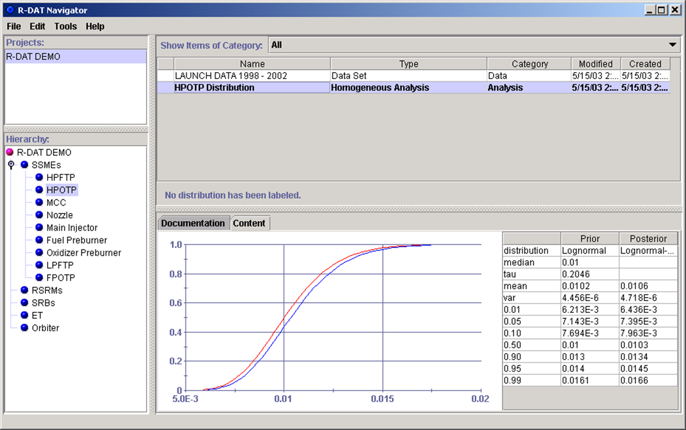The height and width of the screenshot is (430, 686).
Task: Switch to the Documentation tab
Action: click(x=193, y=223)
